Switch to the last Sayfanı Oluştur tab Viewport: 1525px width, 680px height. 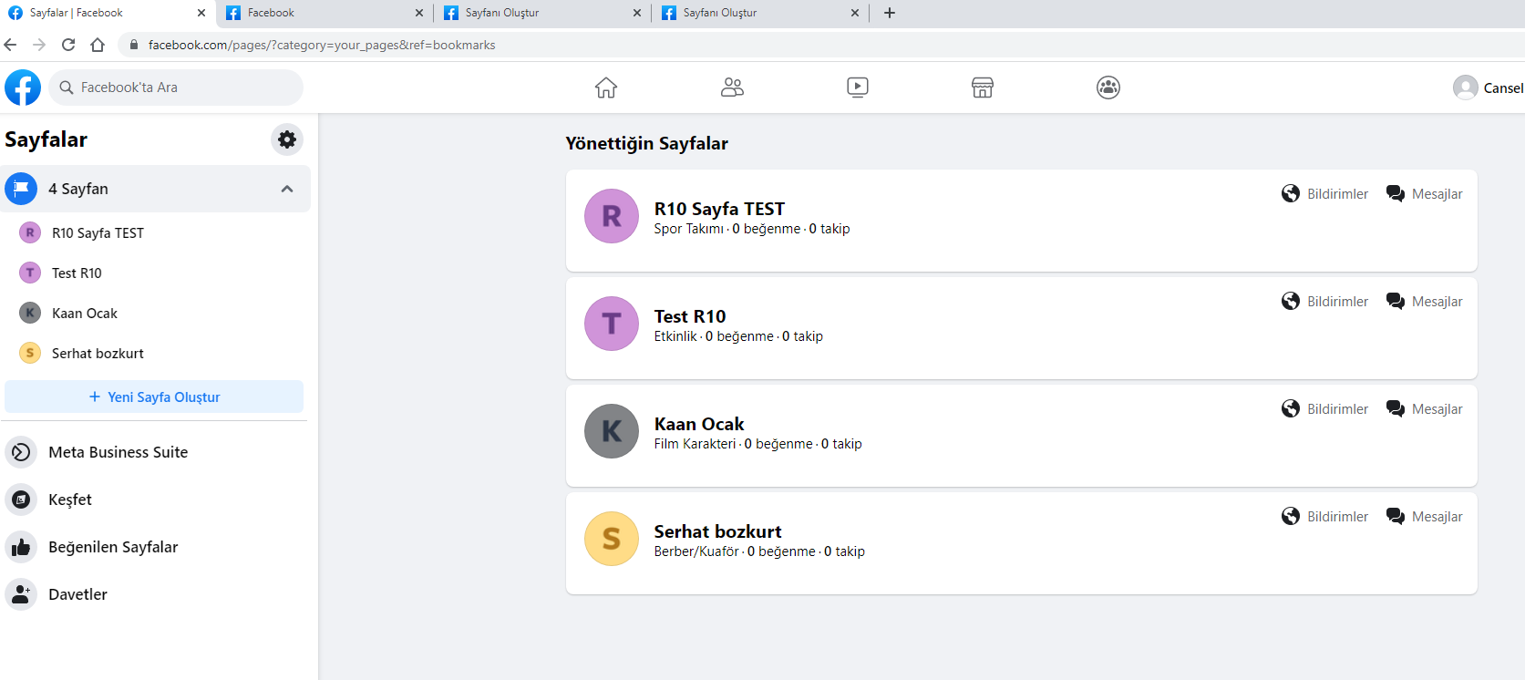point(761,13)
